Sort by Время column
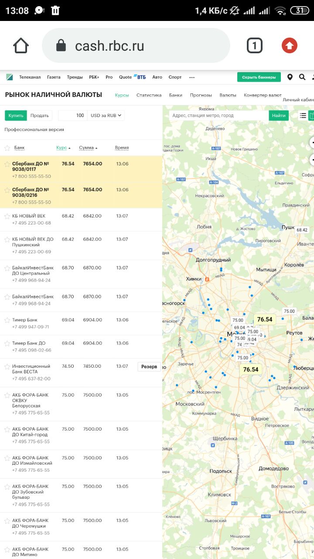Screen dimensions: 314x559 point(122,148)
